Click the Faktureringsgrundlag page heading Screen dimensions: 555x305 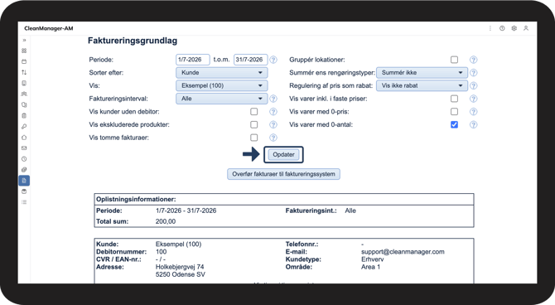point(133,41)
